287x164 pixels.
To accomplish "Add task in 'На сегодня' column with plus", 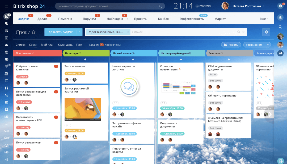I will click(85, 59).
